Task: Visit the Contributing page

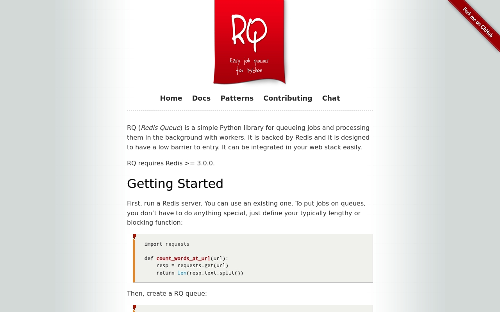Action: click(x=288, y=98)
